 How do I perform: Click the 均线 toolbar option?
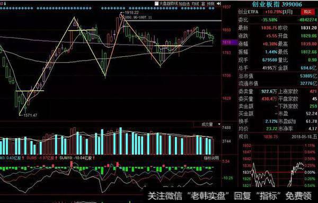[x=196, y=4]
